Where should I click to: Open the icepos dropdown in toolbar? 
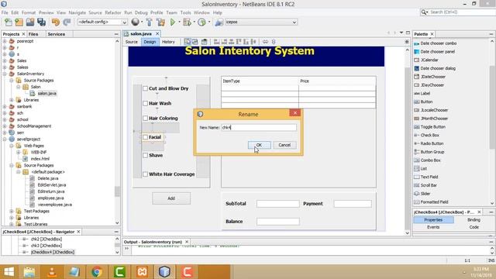point(261,22)
